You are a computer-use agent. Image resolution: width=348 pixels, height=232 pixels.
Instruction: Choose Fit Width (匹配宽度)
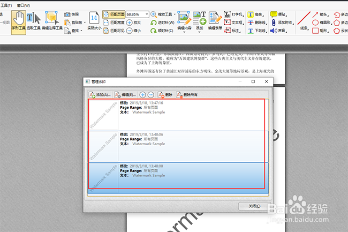coord(114,23)
